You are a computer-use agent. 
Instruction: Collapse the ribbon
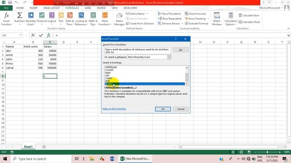pos(288,29)
